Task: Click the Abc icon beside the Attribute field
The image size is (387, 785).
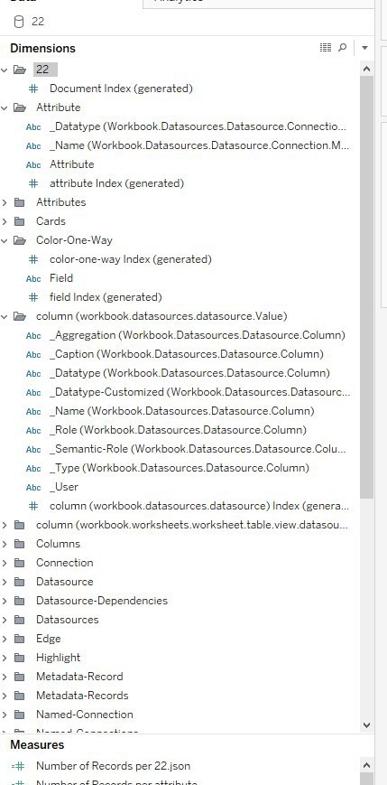Action: pyautogui.click(x=33, y=164)
